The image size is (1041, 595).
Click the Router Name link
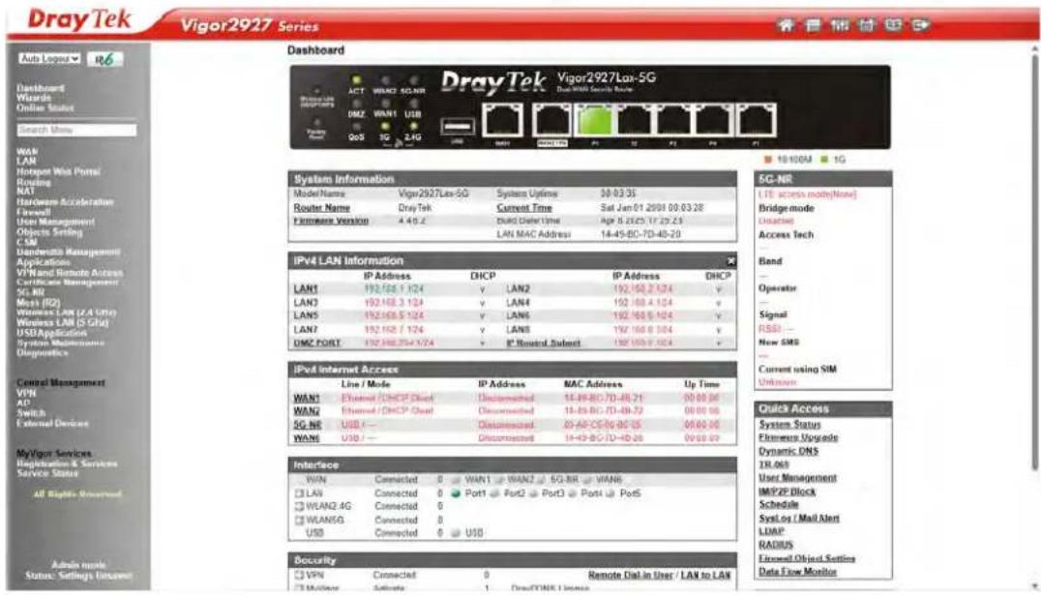coord(322,208)
